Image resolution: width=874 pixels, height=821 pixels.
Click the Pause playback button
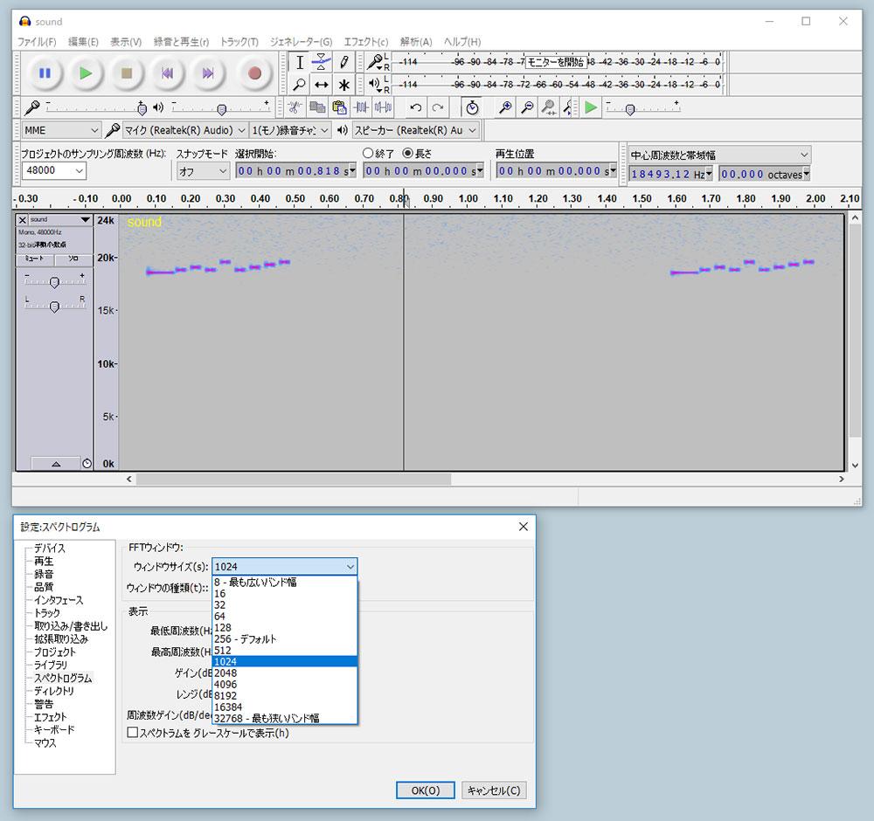coord(45,73)
